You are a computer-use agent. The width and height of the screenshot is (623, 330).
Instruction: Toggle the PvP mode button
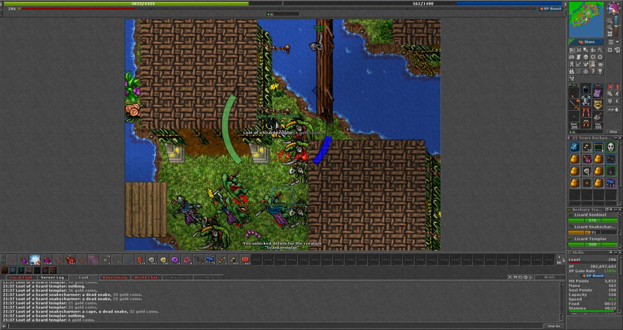click(x=613, y=110)
